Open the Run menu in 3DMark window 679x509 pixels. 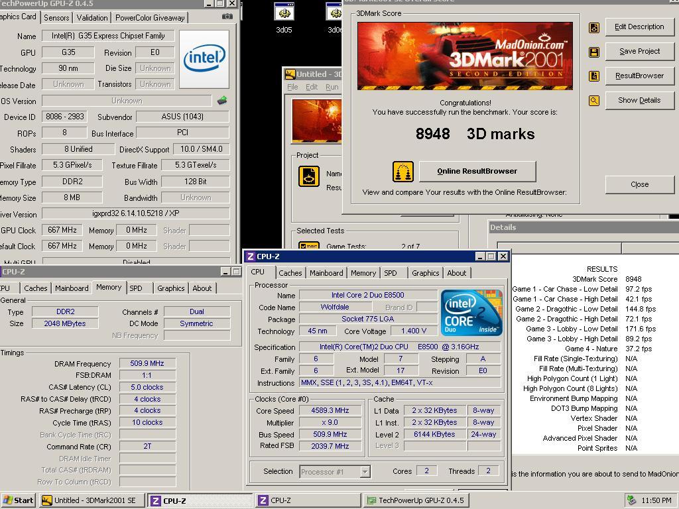point(332,87)
